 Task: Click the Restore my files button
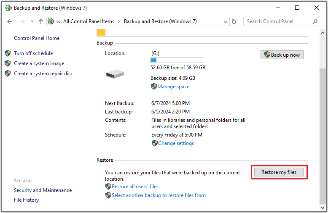pyautogui.click(x=279, y=172)
